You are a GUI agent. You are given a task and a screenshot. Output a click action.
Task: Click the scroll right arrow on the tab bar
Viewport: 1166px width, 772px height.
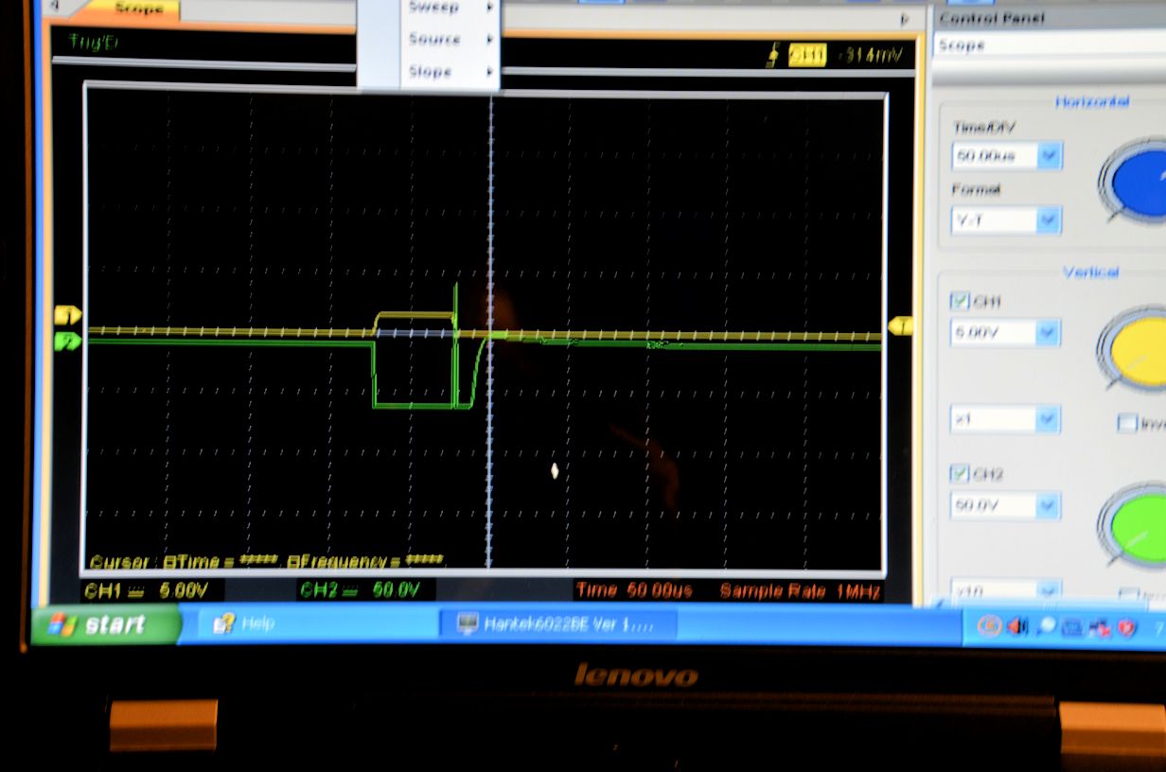tap(904, 19)
